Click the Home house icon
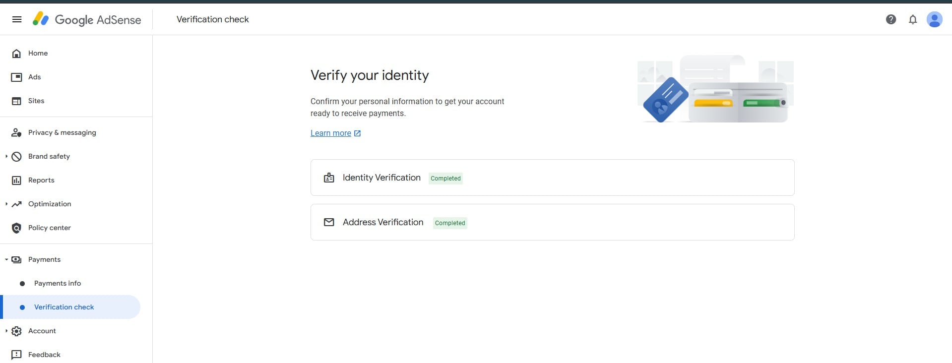This screenshot has height=363, width=952. pos(16,54)
